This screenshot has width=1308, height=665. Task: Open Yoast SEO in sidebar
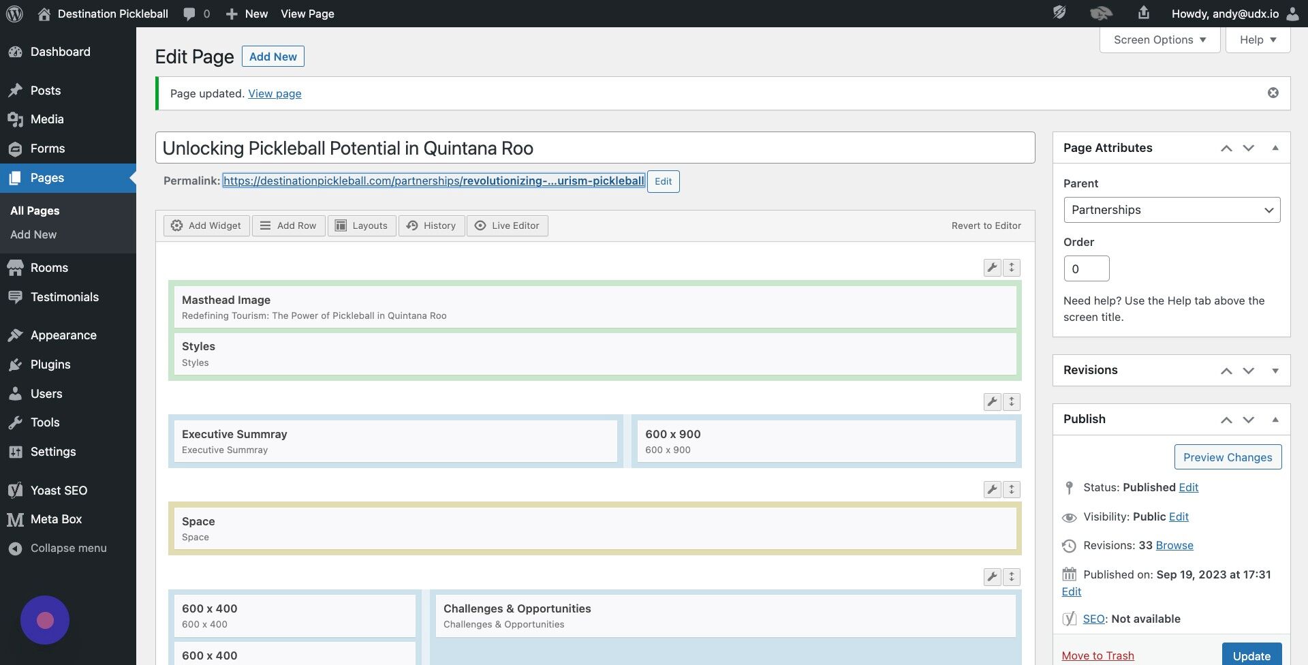click(68, 491)
